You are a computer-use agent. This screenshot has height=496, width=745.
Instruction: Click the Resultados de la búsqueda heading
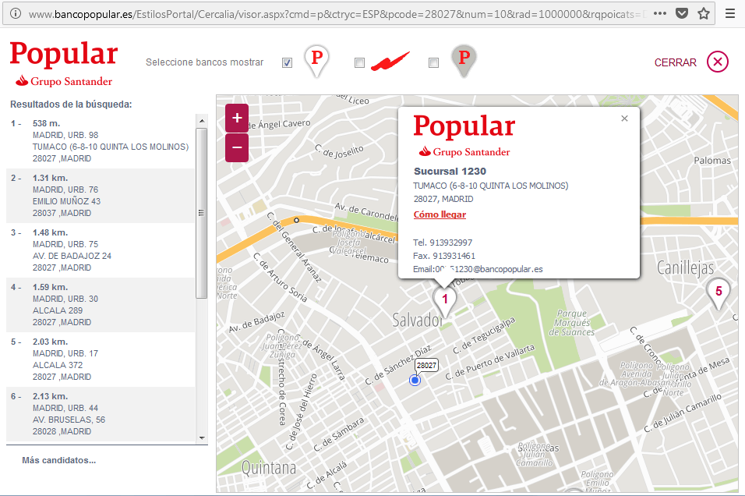coord(71,105)
